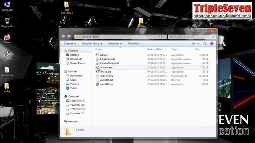Click the New folder button
The width and height of the screenshot is (255, 143).
[x=133, y=43]
